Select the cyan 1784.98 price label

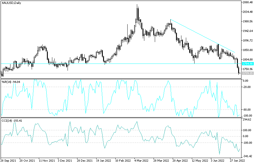(248, 64)
